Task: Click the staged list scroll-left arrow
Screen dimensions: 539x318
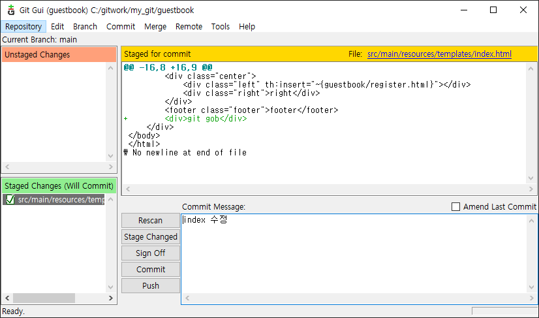Action: pos(7,298)
